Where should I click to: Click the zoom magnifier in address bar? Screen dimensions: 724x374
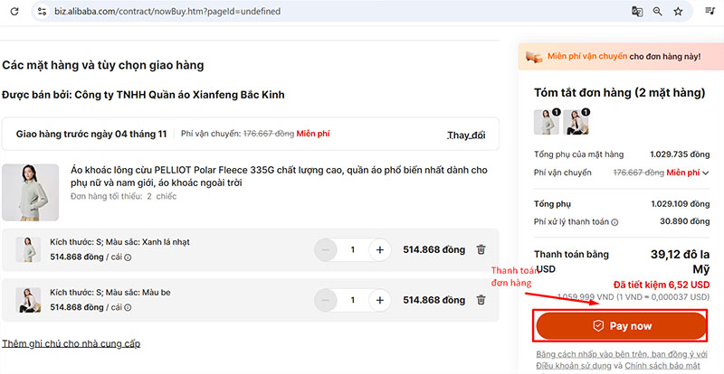tap(658, 11)
